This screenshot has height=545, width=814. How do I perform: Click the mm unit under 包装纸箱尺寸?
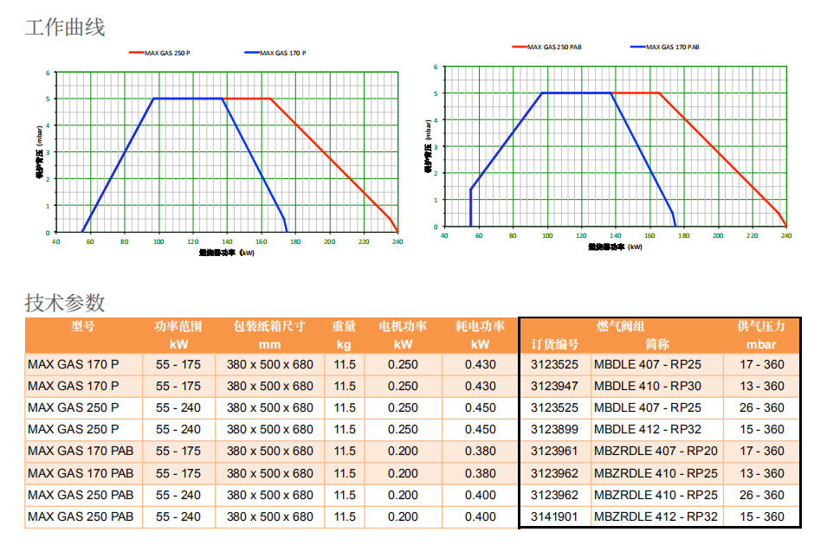click(269, 345)
